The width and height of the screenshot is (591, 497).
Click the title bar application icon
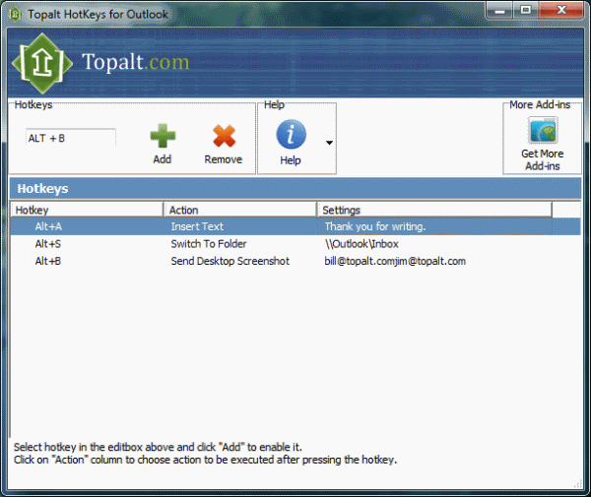pos(15,15)
